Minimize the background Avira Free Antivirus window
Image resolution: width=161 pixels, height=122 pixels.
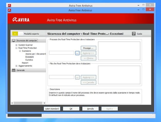(138, 5)
